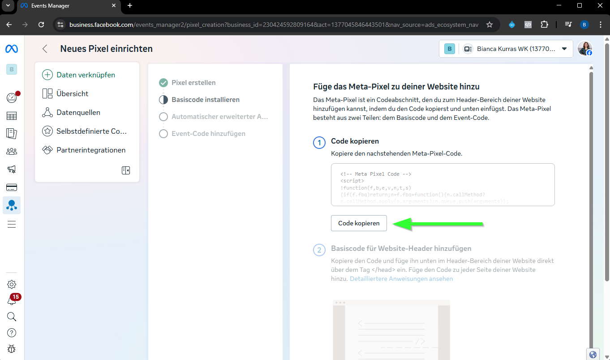The width and height of the screenshot is (610, 360).
Task: Open Chrome profile B button
Action: [584, 25]
